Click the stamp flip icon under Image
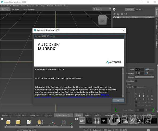The height and width of the screenshot is (131, 158). pyautogui.click(x=130, y=87)
